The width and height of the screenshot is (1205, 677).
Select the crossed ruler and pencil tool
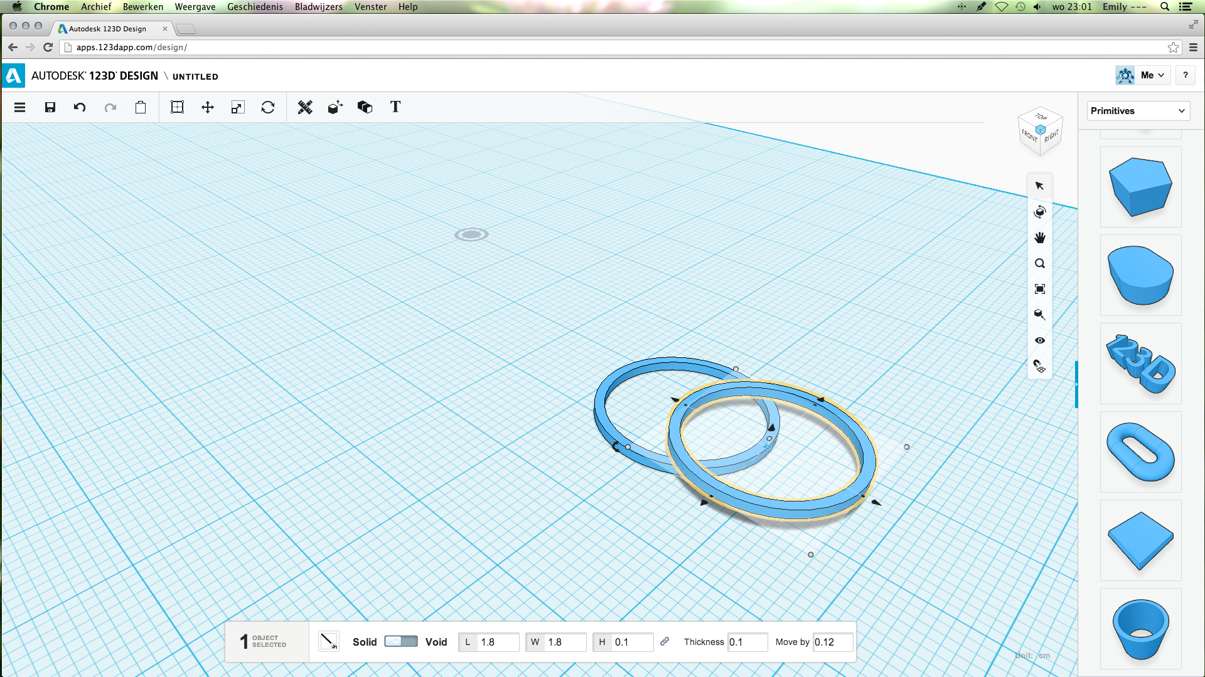pyautogui.click(x=305, y=107)
